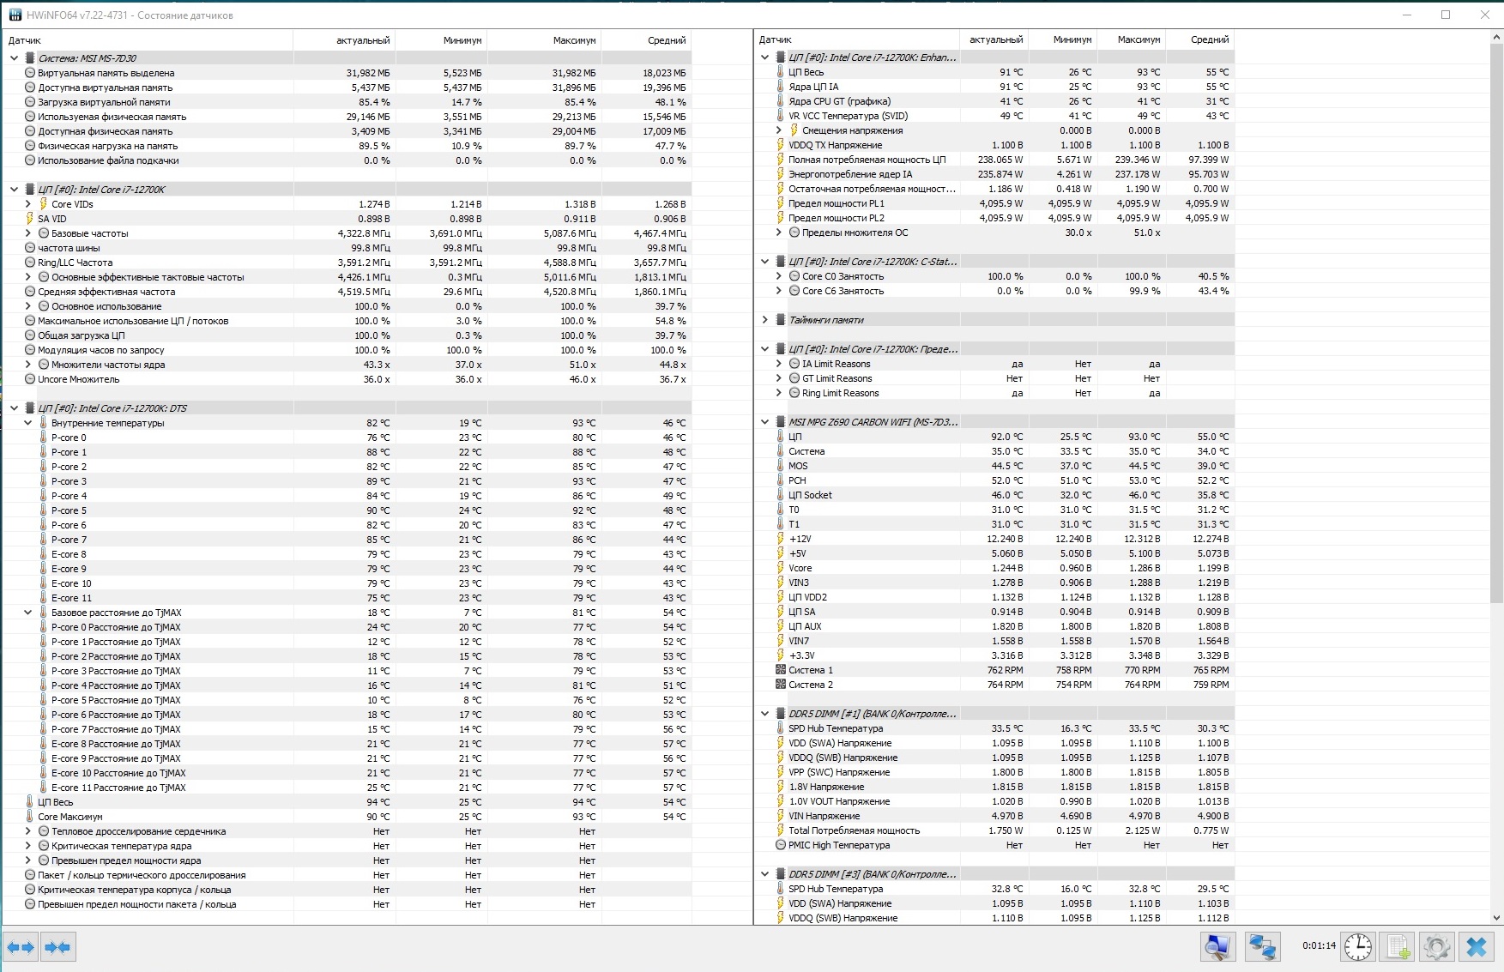Image resolution: width=1504 pixels, height=972 pixels.
Task: Start logging with the sheet-plus icon
Action: tap(1398, 947)
